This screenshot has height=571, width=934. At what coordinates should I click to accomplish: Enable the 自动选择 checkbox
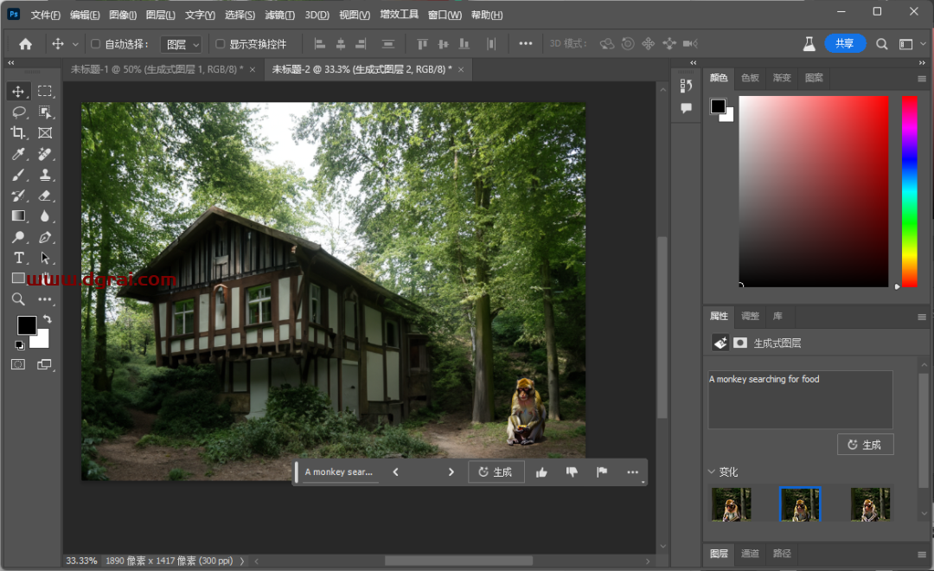pos(96,44)
